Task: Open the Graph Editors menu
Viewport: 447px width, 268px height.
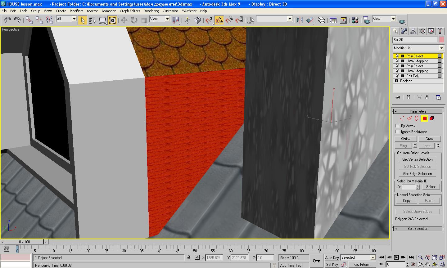Action: click(x=130, y=11)
